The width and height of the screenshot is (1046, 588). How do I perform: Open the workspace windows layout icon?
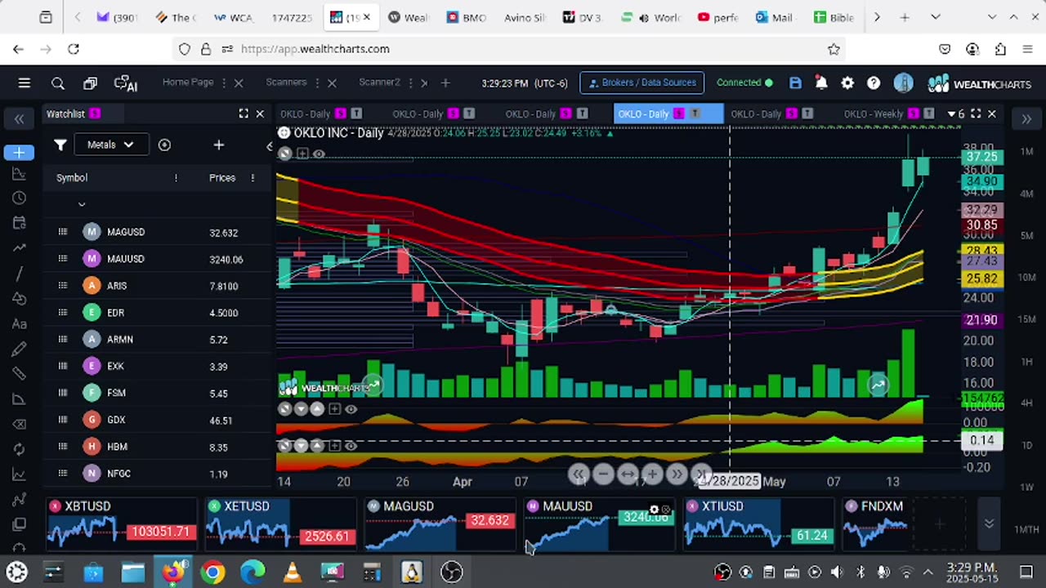[90, 83]
